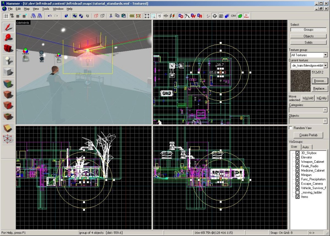Check the Random Yaw checkbox
330x236 pixels.
click(291, 128)
